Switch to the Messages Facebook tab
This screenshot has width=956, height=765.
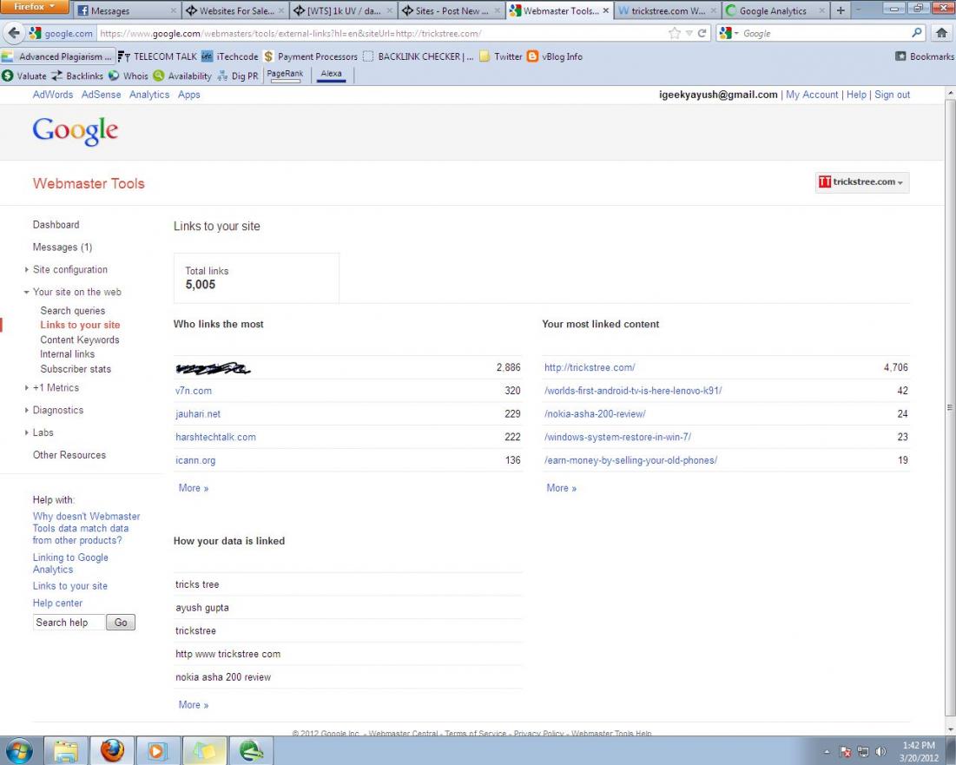click(x=127, y=10)
